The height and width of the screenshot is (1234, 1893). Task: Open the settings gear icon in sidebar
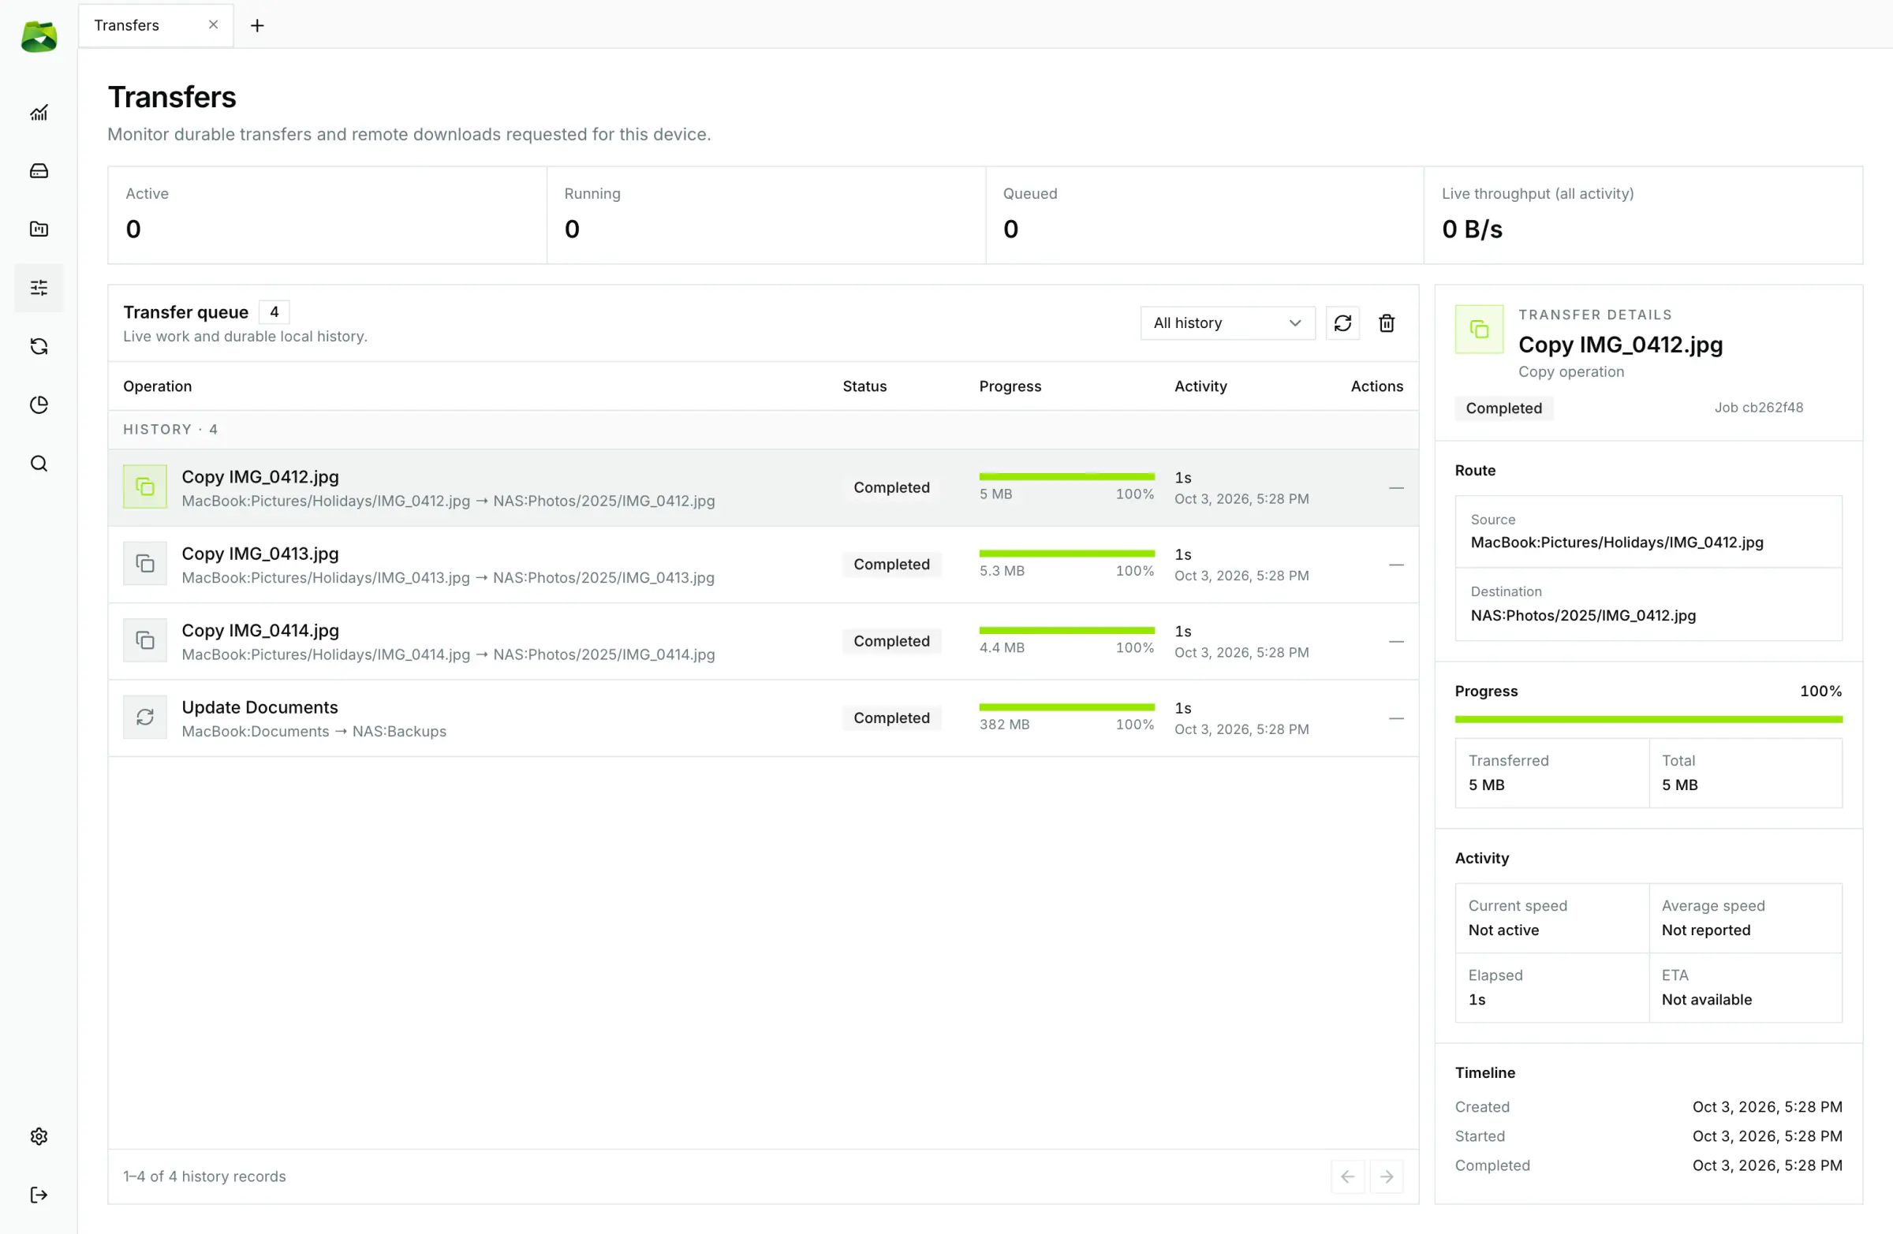pos(38,1137)
